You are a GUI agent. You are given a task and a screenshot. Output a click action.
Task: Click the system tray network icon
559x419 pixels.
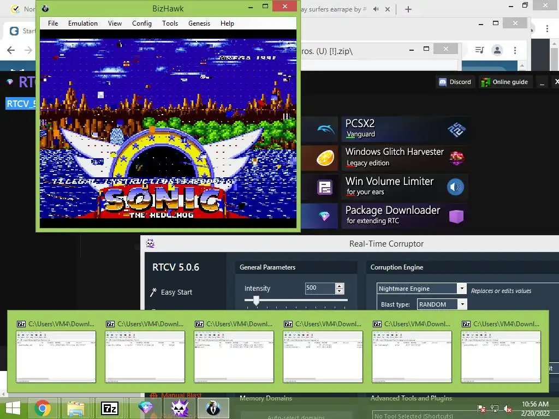click(x=495, y=409)
